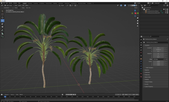Expand the Custom Properties panel
The image size is (169, 102).
149,87
